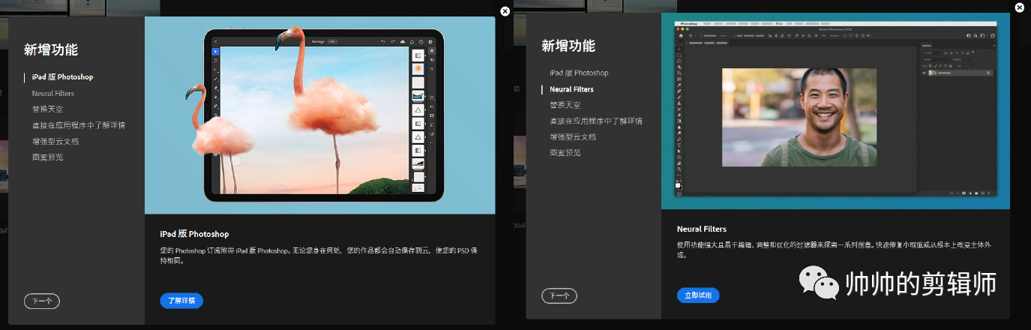Click the blue '立即试用' button
1031x330 pixels.
point(698,295)
